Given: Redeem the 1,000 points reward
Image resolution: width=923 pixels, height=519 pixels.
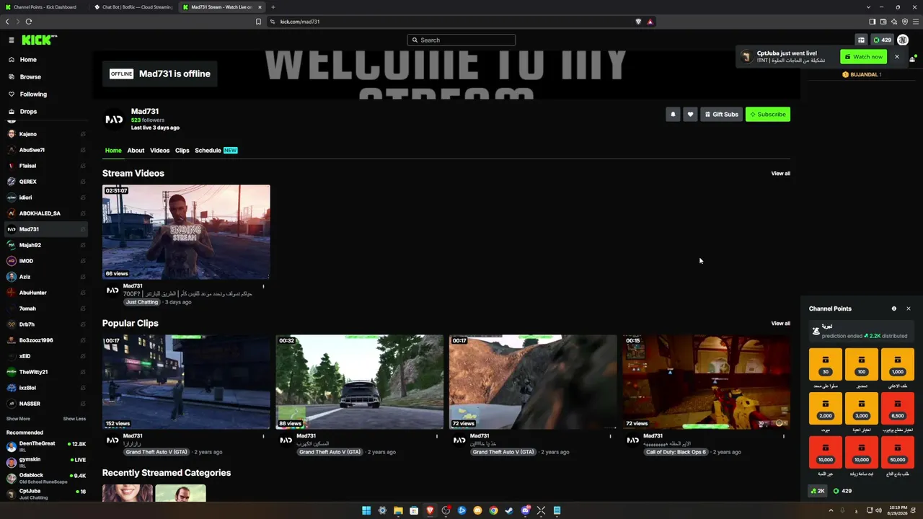Looking at the screenshot, I should point(898,365).
